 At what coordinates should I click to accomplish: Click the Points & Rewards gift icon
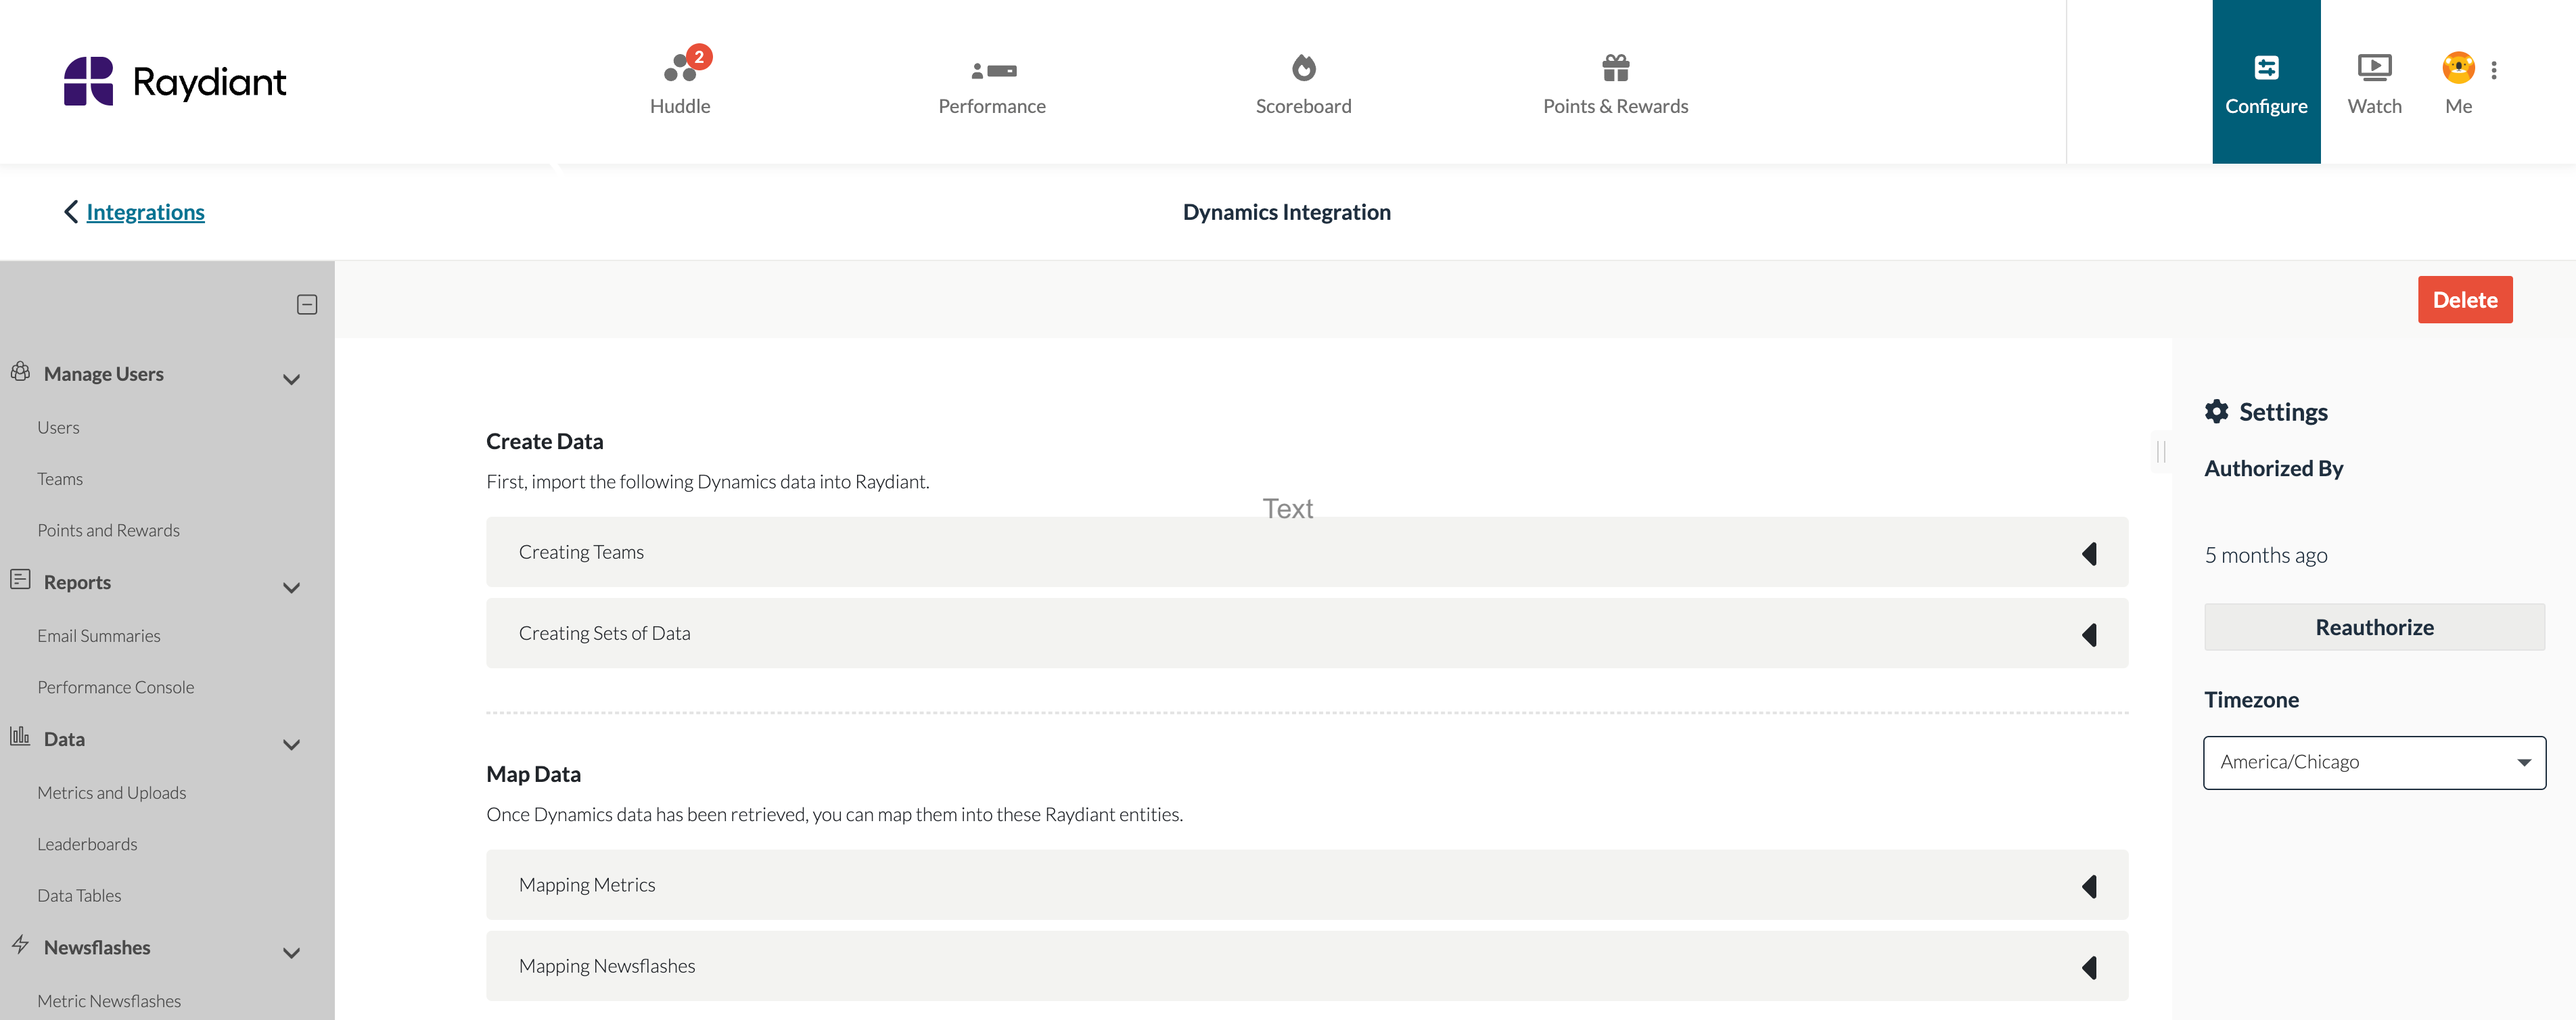1615,67
